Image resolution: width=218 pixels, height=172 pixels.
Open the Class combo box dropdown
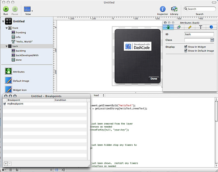pos(212,40)
